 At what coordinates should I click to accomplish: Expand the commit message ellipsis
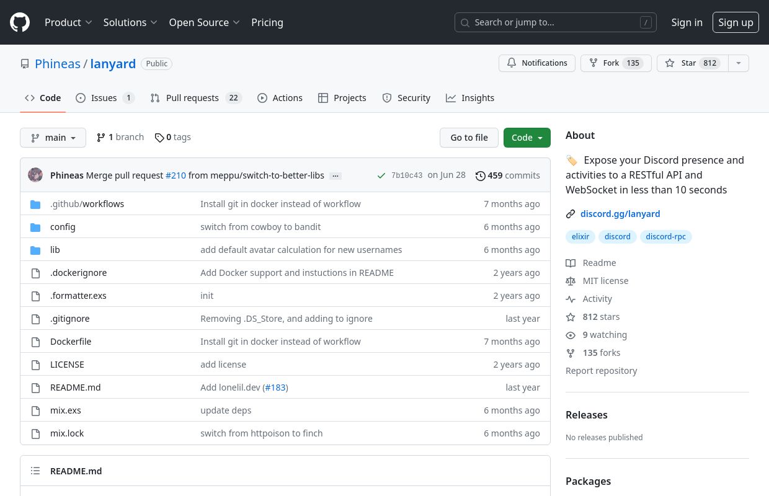click(336, 175)
